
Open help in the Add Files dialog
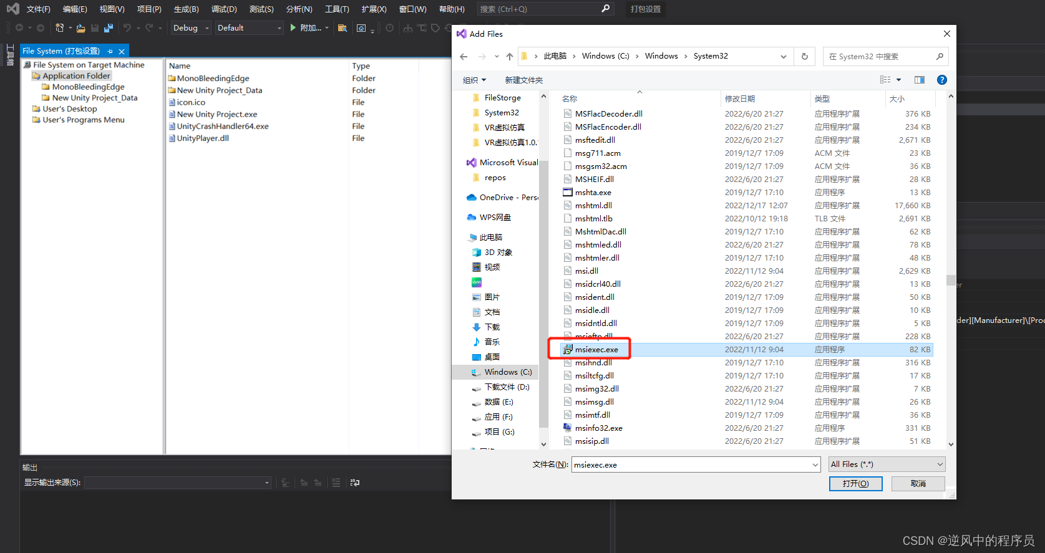pyautogui.click(x=942, y=80)
